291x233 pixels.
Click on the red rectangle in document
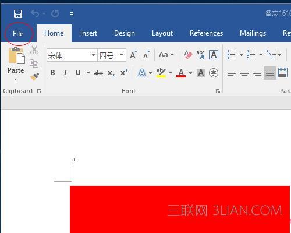click(x=180, y=209)
